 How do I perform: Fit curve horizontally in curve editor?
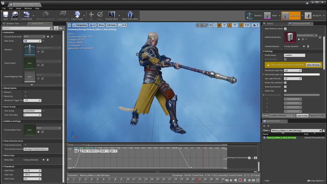[76, 151]
